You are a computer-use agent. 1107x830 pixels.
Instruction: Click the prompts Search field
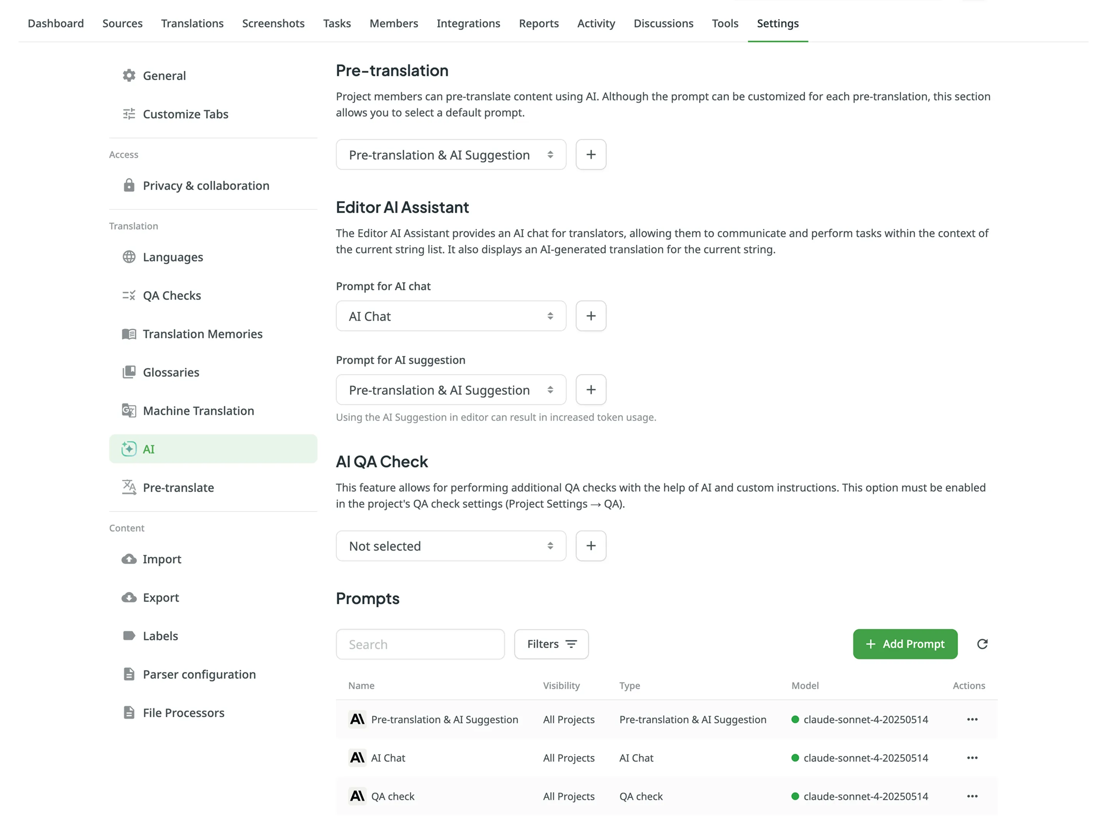pos(420,644)
